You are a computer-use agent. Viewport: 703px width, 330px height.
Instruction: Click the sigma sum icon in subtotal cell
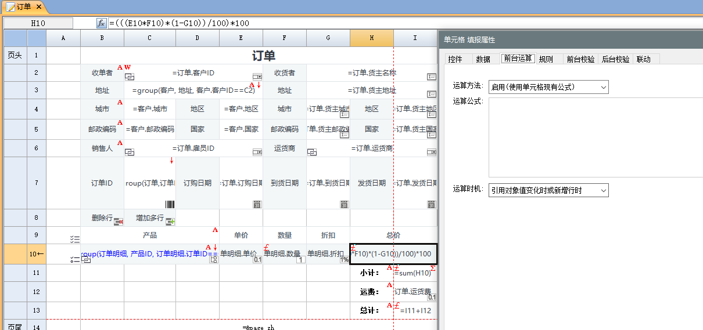[432, 268]
